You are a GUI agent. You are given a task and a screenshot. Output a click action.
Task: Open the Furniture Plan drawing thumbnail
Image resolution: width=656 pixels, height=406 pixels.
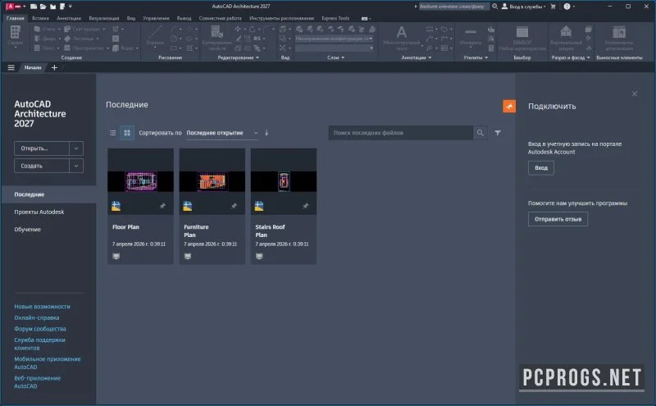(212, 181)
